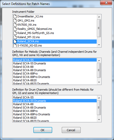
Task: Close the Select Definitions dialog window
Action: [106, 3]
